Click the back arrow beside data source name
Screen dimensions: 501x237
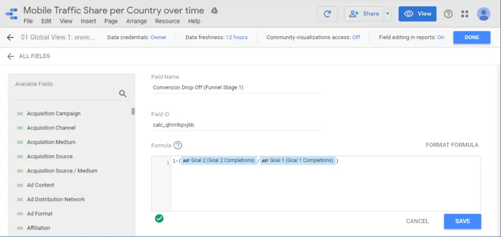(x=10, y=37)
